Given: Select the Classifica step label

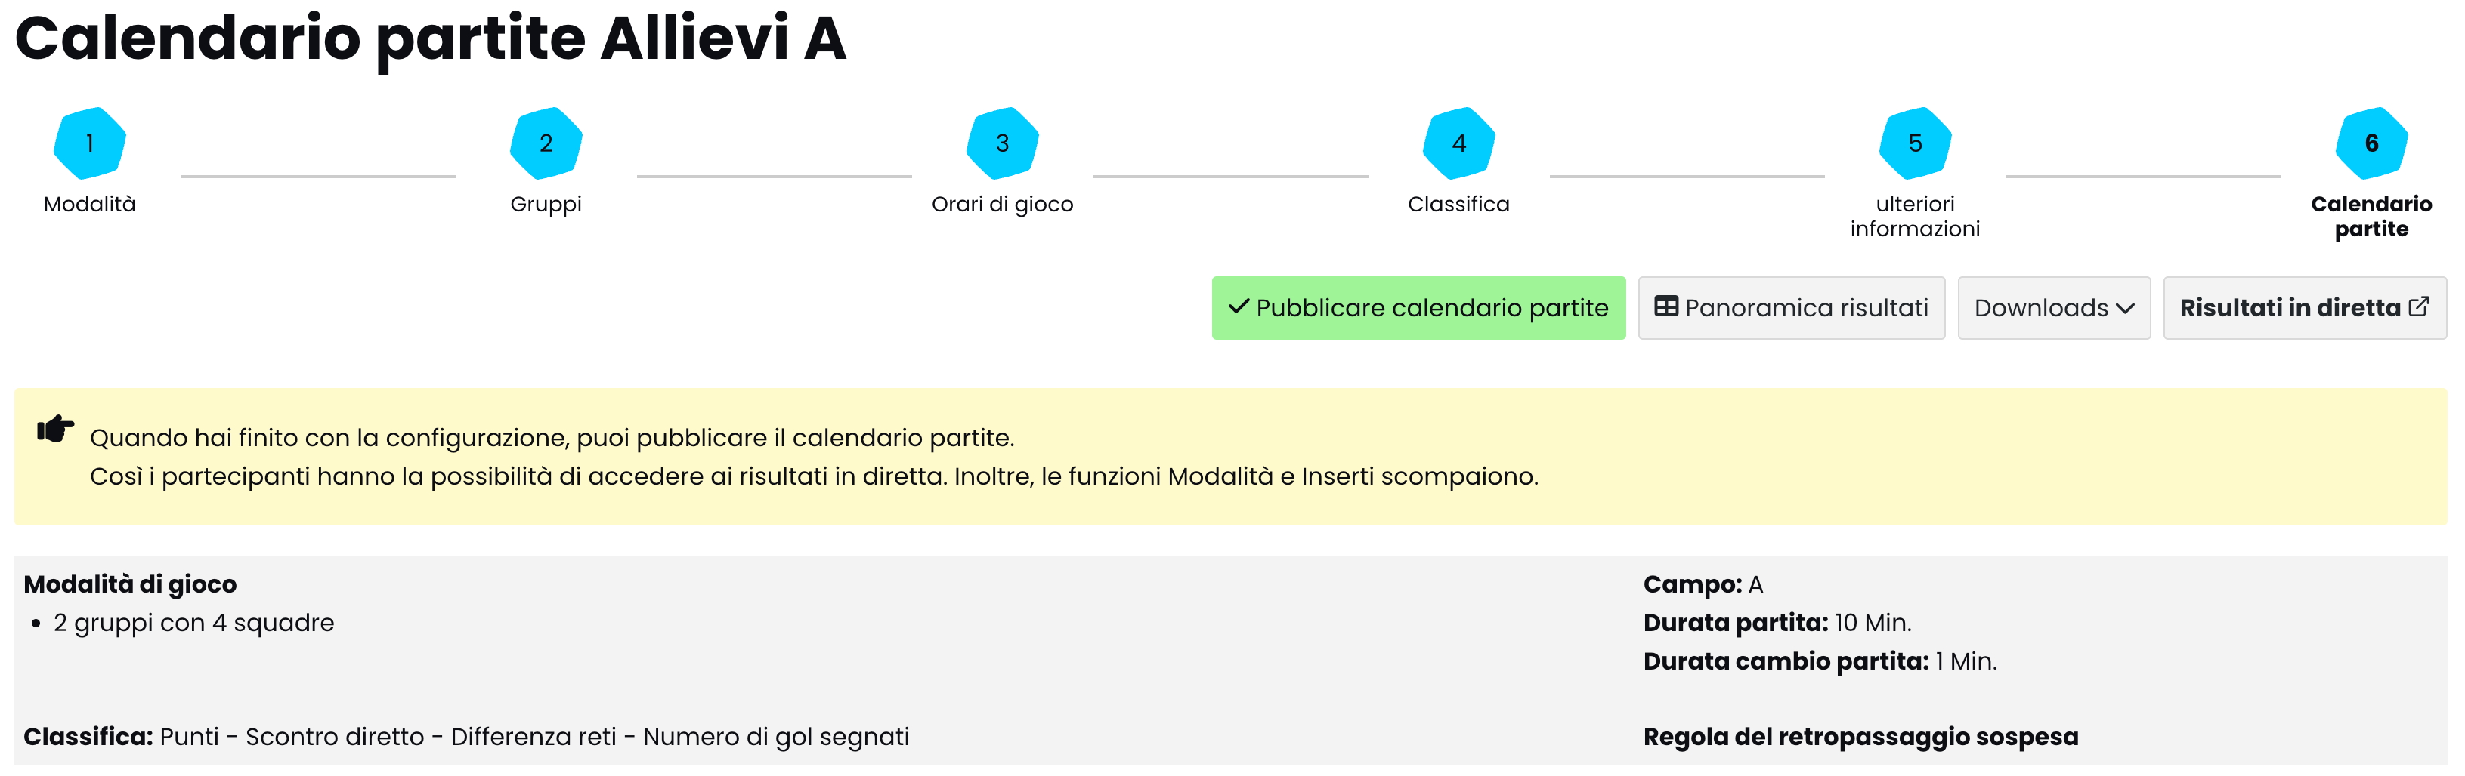Looking at the screenshot, I should pos(1459,205).
